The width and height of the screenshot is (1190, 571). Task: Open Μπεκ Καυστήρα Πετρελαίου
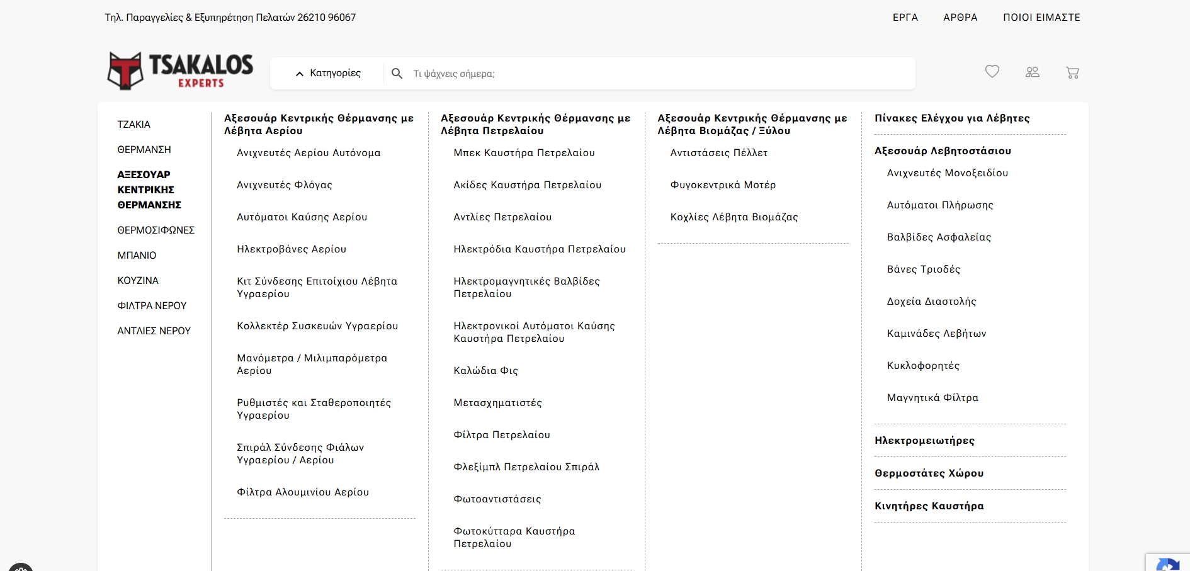524,153
